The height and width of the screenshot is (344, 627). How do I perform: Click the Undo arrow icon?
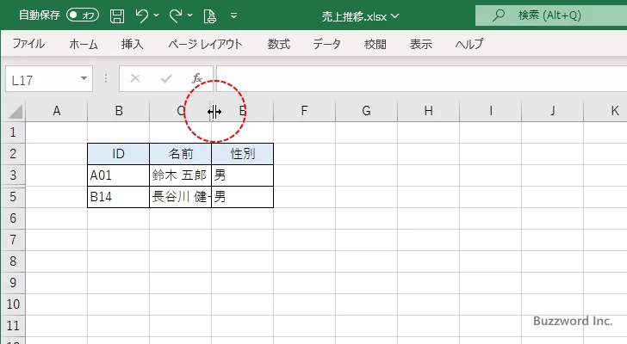coord(141,15)
